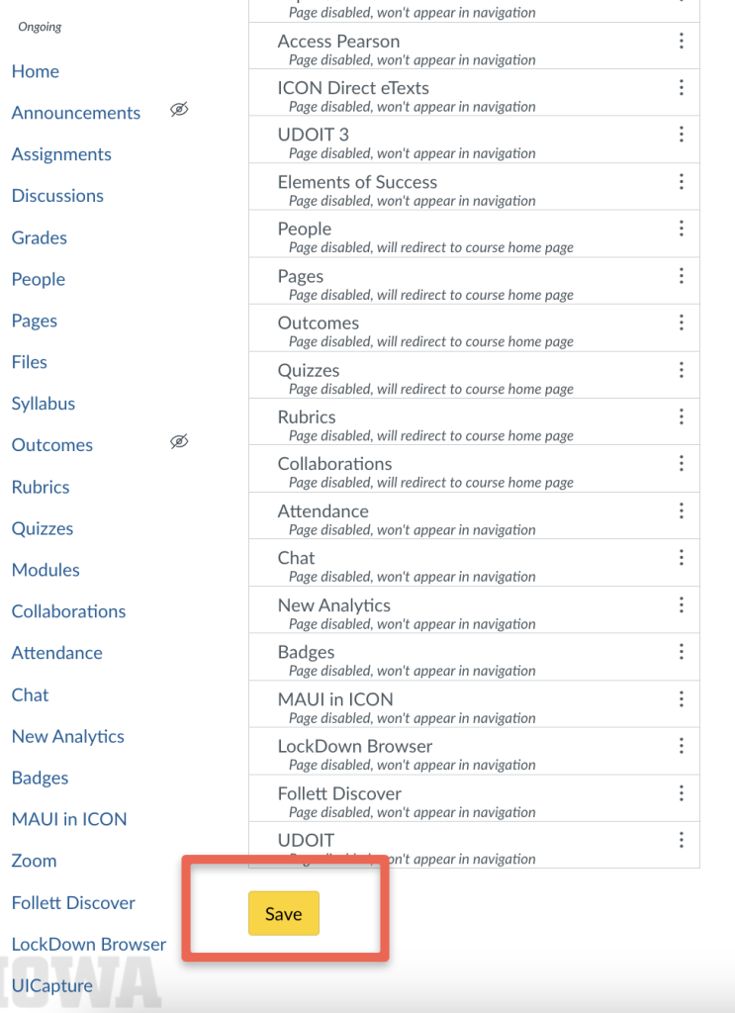Click the Save button

click(284, 913)
